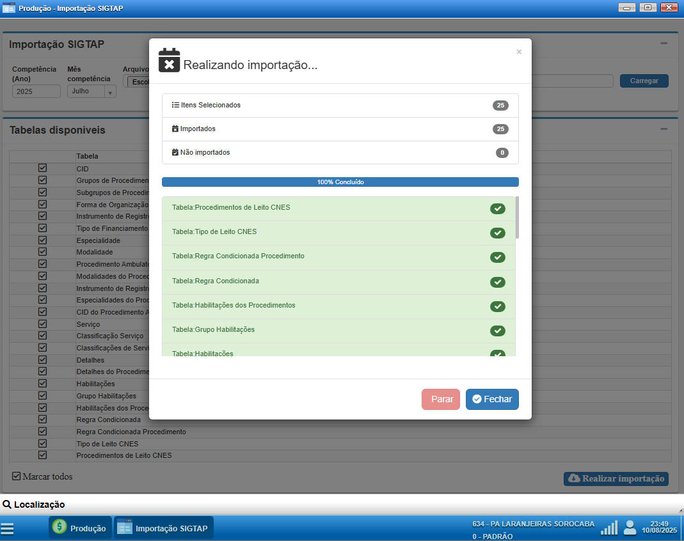
Task: Toggle the Marcar todos checkbox
Action: [17, 476]
